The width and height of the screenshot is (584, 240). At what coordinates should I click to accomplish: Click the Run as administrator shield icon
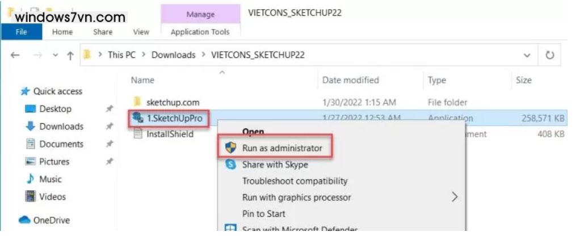[230, 148]
